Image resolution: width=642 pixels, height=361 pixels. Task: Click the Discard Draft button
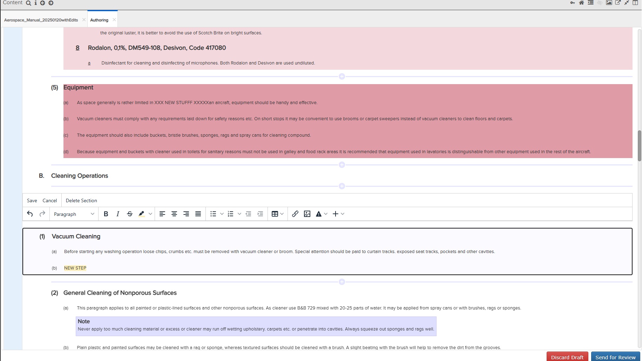point(567,356)
